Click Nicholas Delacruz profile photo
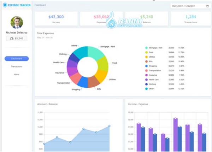Viewport: 212px width, 152px height. coord(17,23)
